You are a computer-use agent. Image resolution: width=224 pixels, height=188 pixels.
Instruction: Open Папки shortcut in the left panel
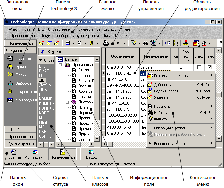click(17, 75)
